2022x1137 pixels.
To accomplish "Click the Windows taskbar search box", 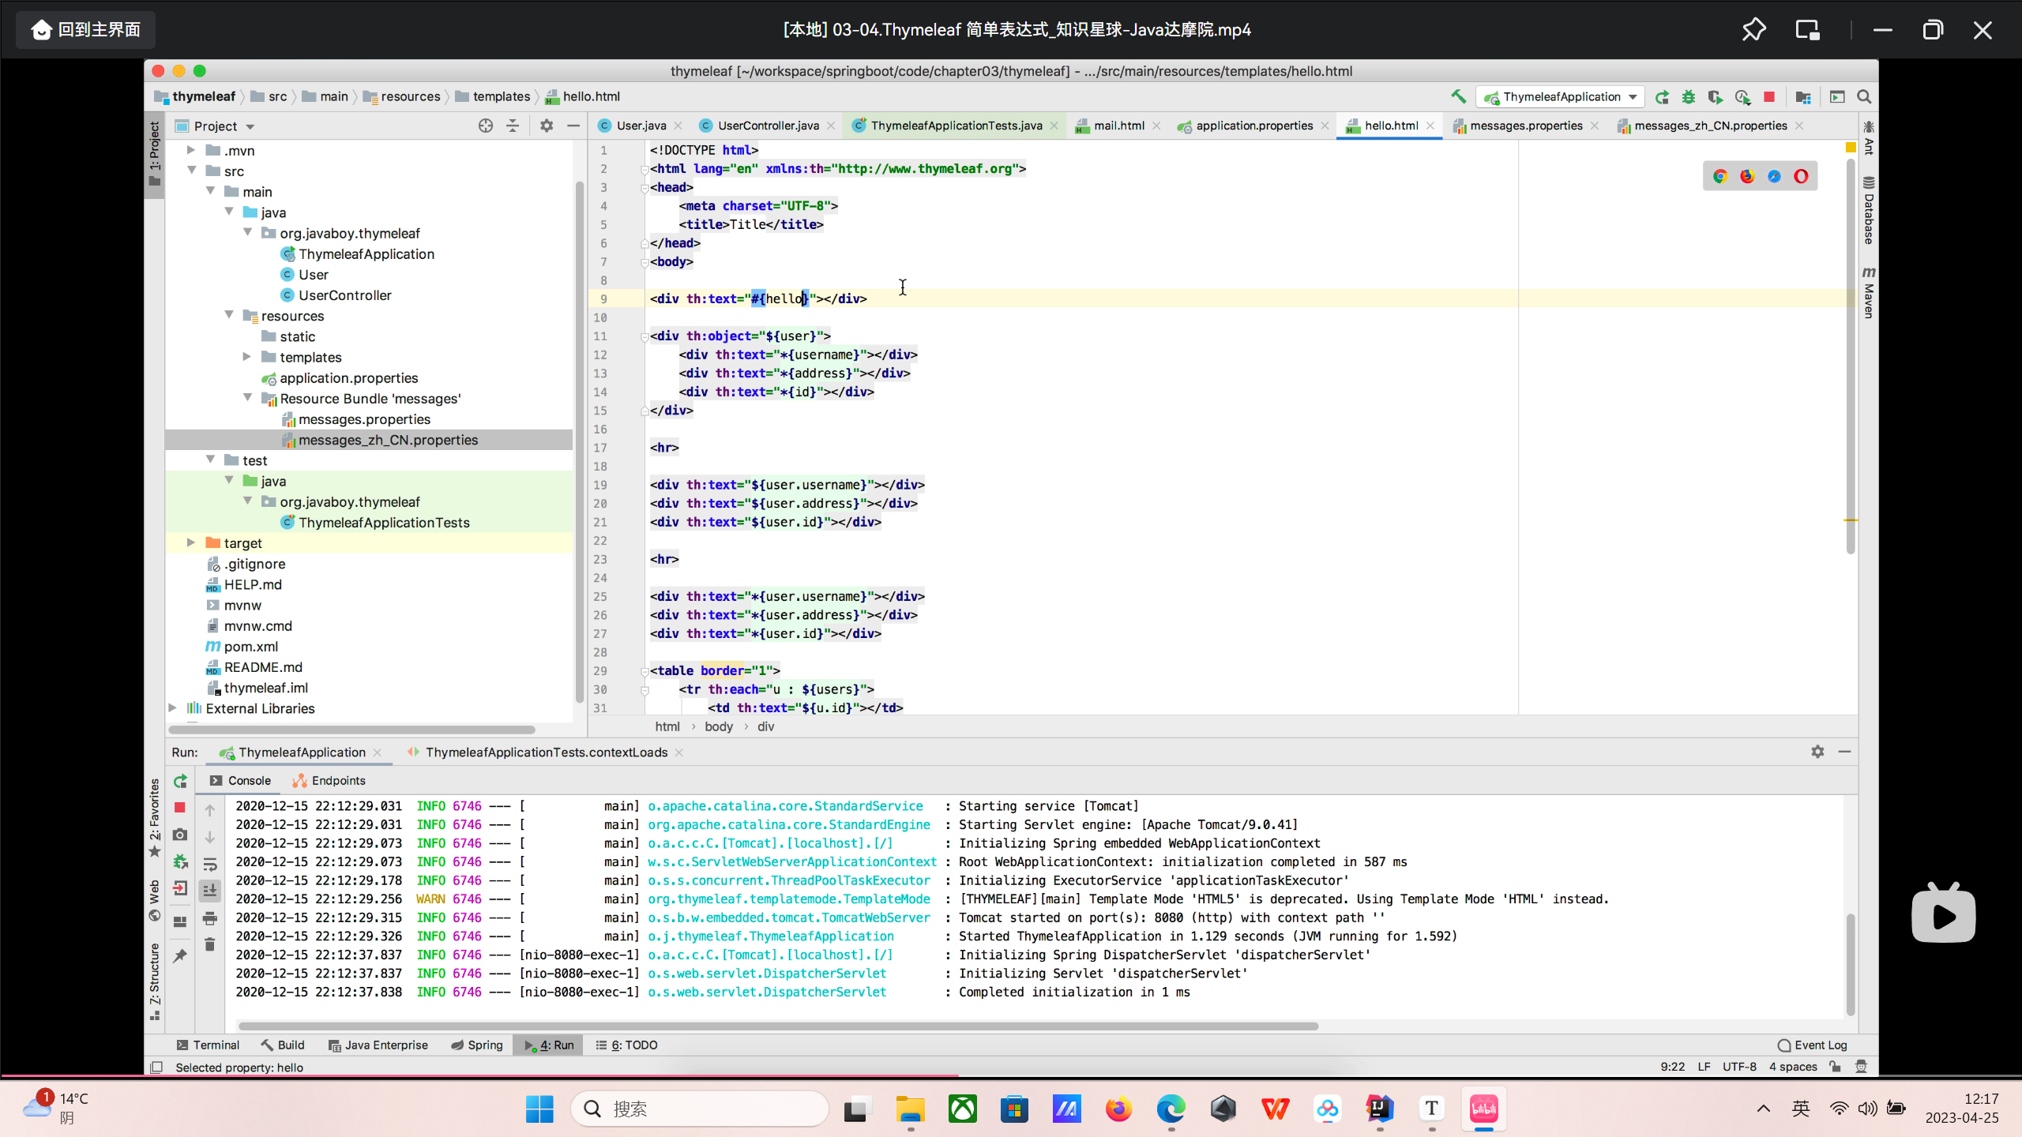I will pyautogui.click(x=700, y=1109).
